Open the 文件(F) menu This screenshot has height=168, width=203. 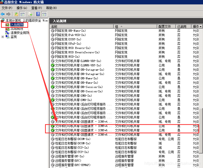7,8
